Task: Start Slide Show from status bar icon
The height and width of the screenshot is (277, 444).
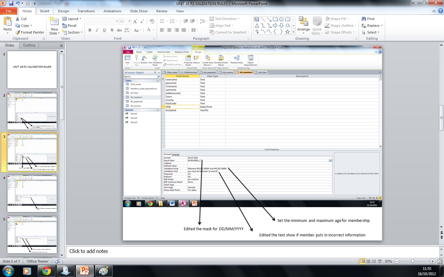Action: [380, 261]
